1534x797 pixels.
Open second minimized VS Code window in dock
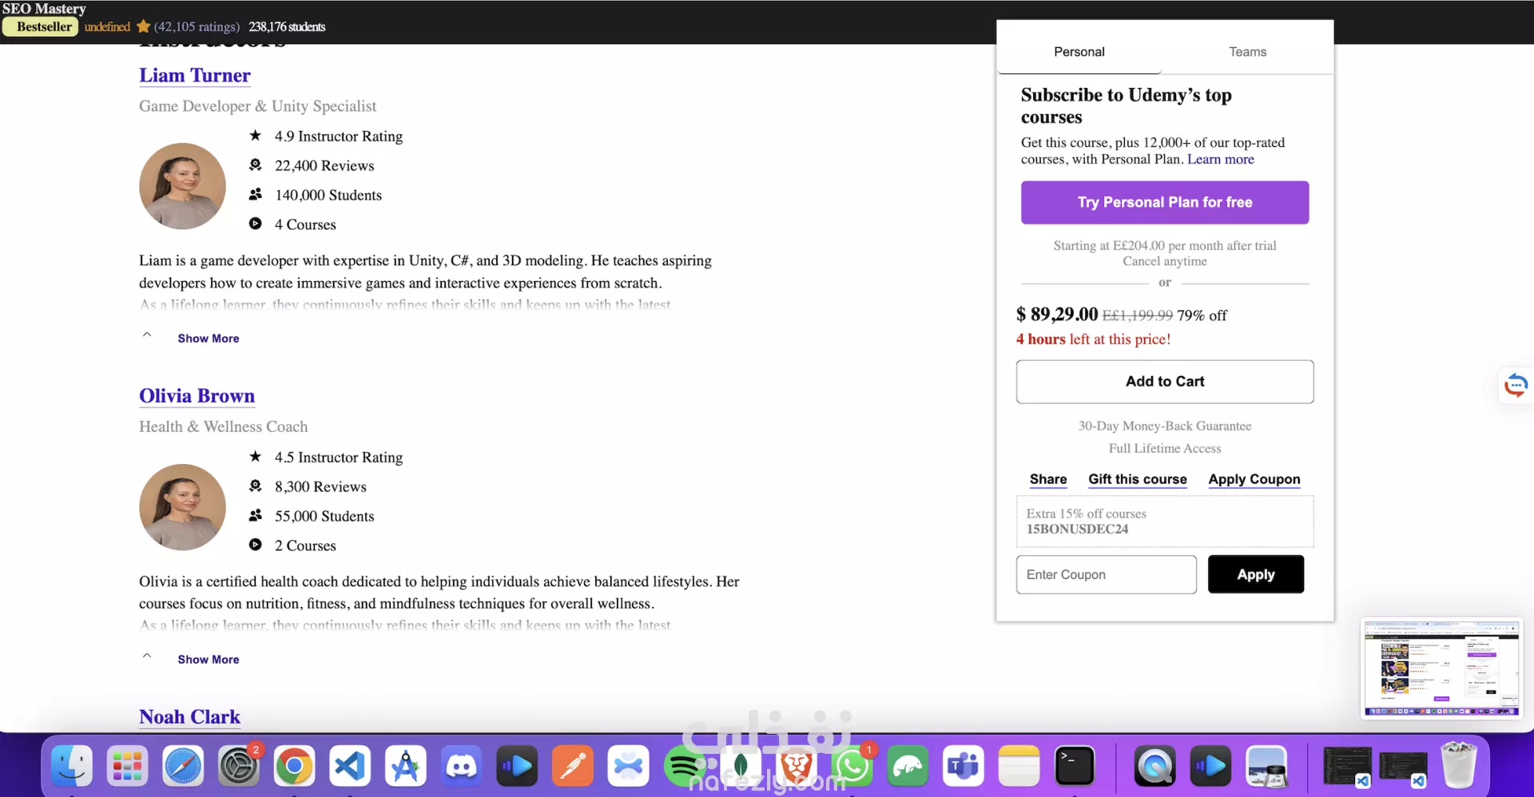click(x=1403, y=768)
